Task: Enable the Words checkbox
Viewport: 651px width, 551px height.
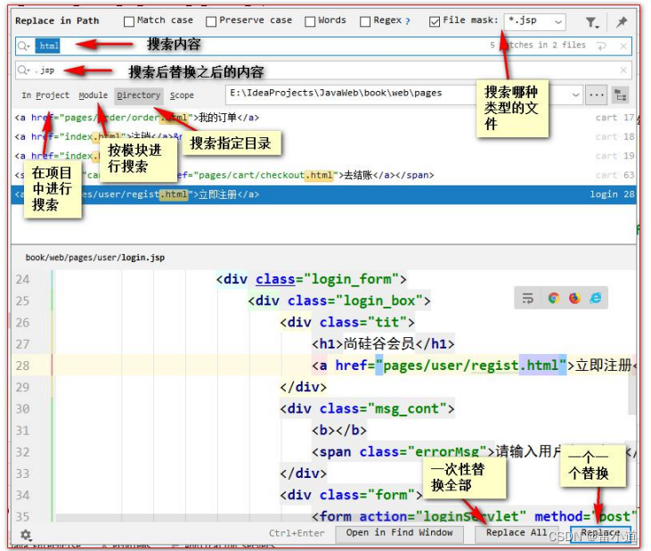Action: [310, 21]
